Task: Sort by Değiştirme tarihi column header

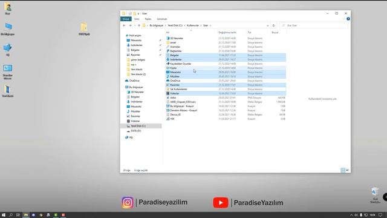Action: (x=227, y=32)
